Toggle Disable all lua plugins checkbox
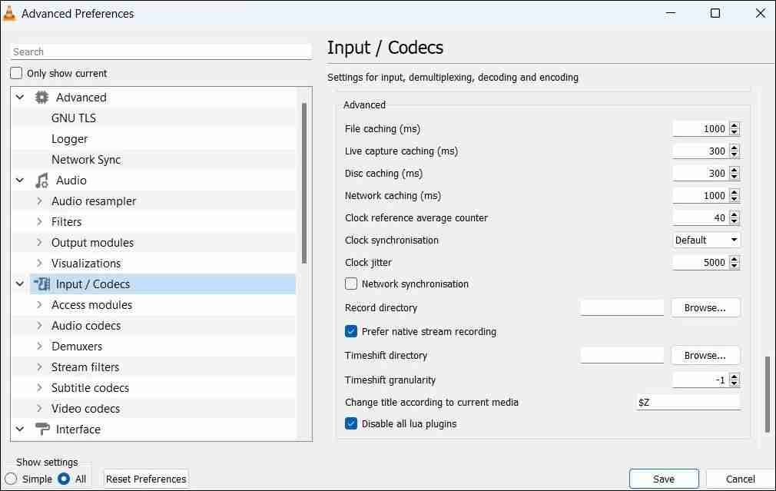 pos(351,423)
